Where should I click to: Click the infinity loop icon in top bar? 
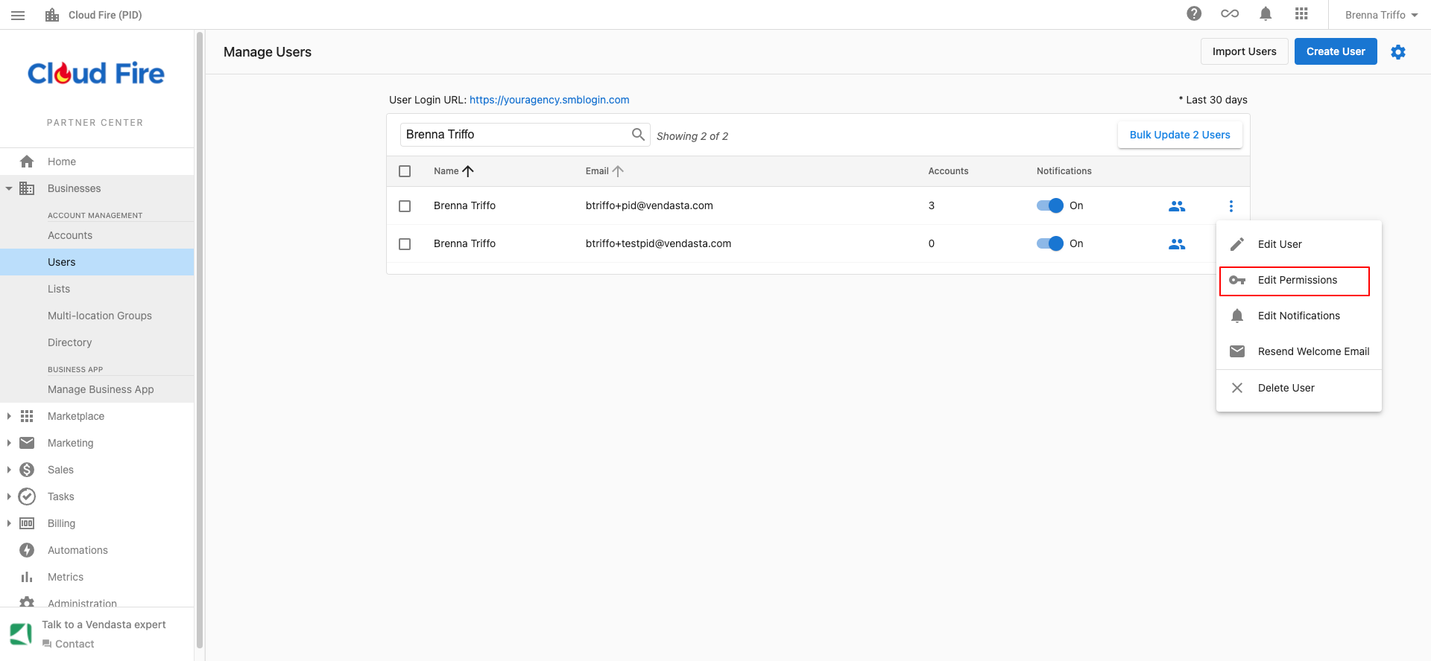coord(1230,13)
